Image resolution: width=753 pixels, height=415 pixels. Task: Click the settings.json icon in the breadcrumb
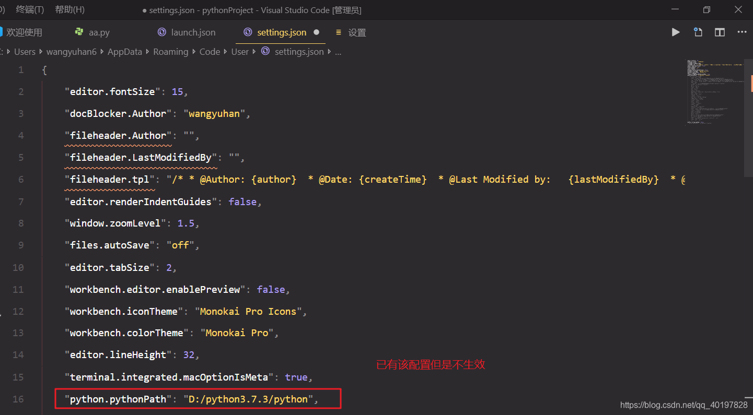coord(265,51)
